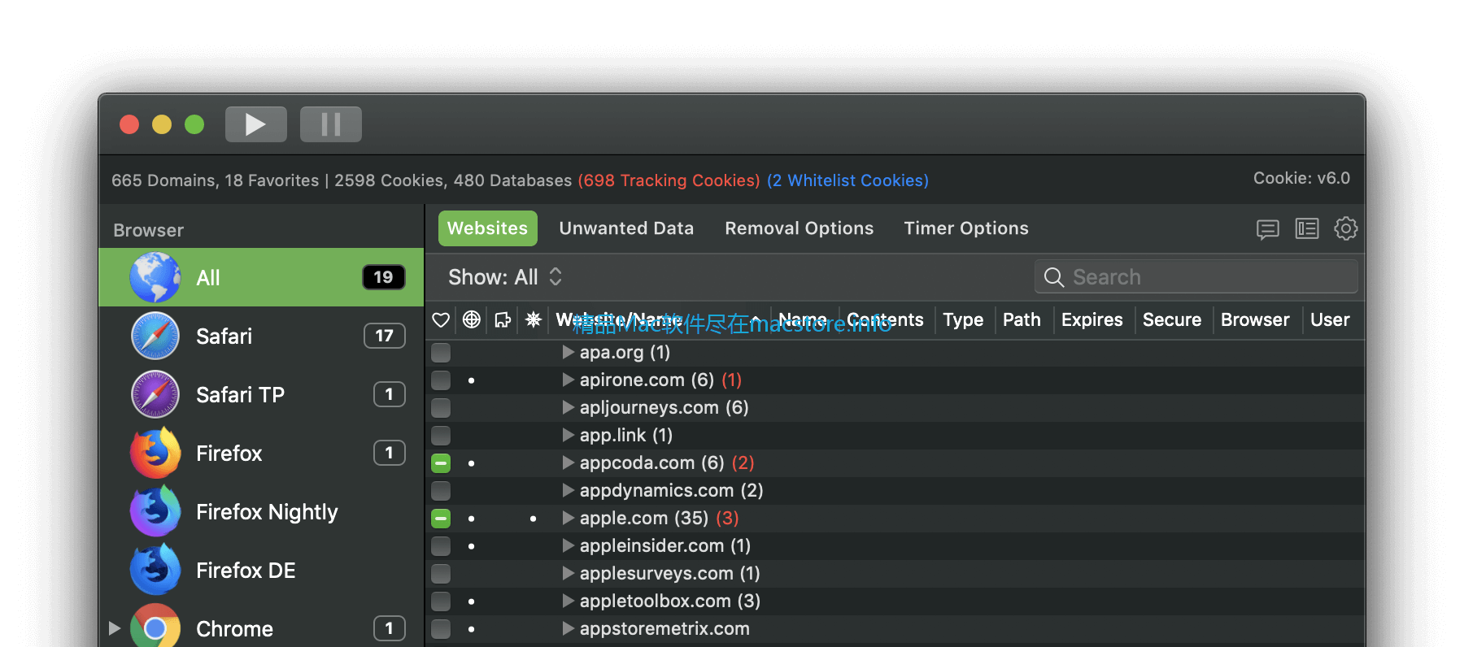The image size is (1464, 647).
Task: Sort by the third column header icon
Action: [503, 320]
